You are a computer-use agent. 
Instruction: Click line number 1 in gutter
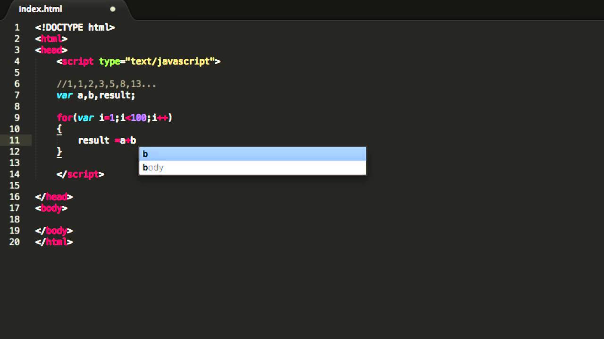pos(17,27)
